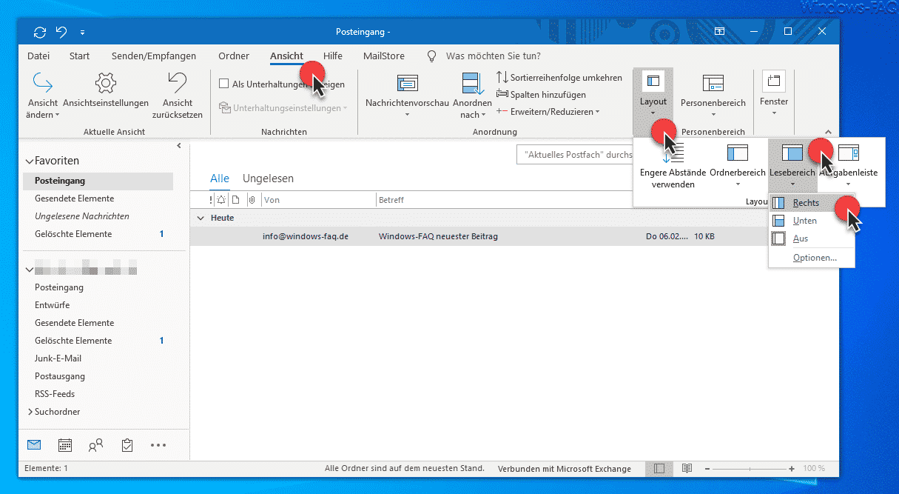
Task: Open Ansichtseinstellungen gear icon
Action: click(x=106, y=81)
